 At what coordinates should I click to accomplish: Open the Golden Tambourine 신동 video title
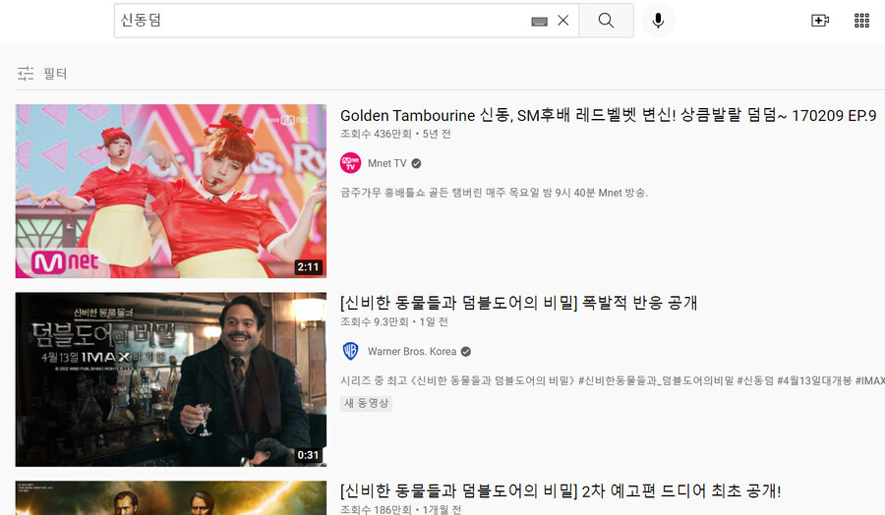coord(608,116)
